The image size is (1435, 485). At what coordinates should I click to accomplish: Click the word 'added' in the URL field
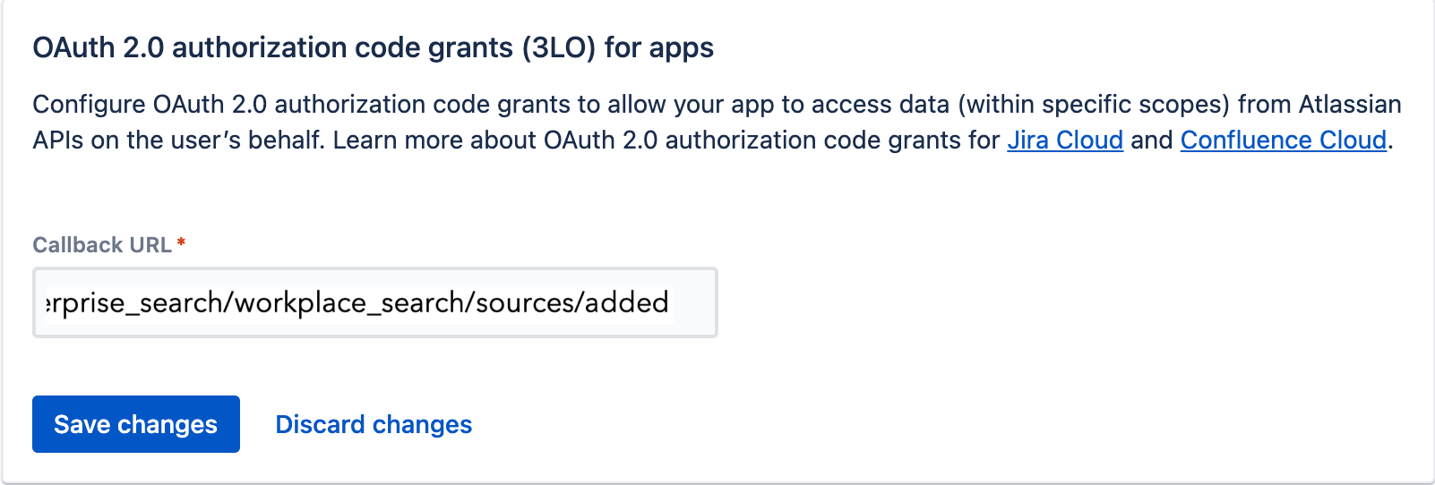(x=627, y=302)
